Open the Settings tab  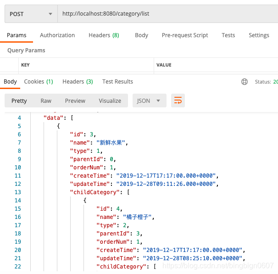pyautogui.click(x=259, y=35)
